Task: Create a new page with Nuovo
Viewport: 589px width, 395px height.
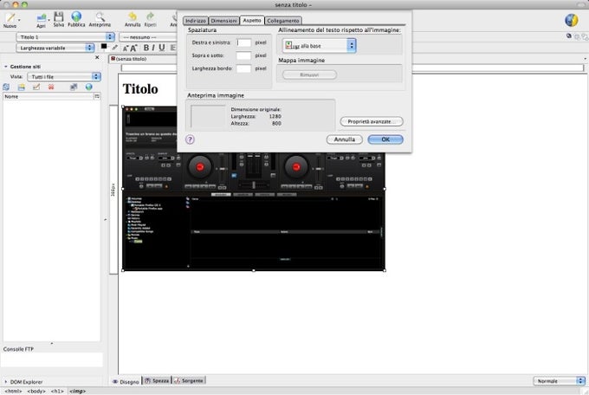Action: click(10, 19)
